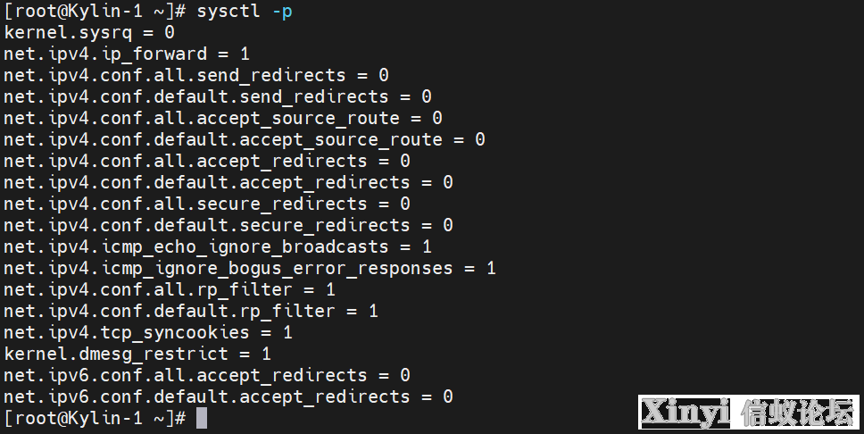
Task: Click the icmp_ignore_bogus_error_responses line
Action: point(250,269)
